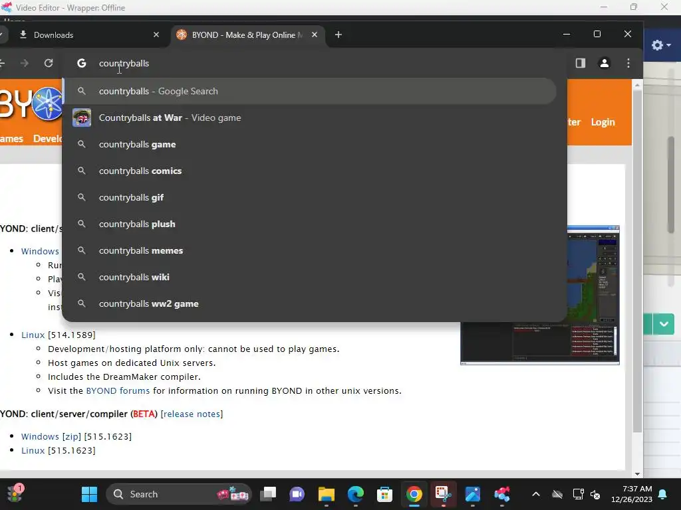This screenshot has width=681, height=510.
Task: Click the taskbar Search box
Action: 179,494
